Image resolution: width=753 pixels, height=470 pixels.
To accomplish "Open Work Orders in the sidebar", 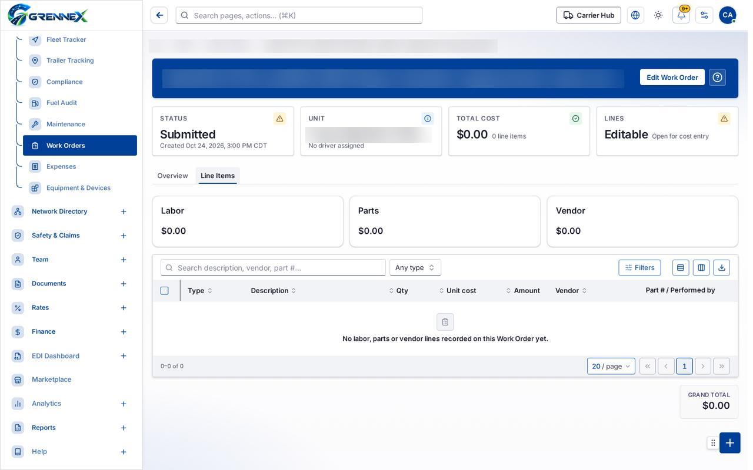I will click(x=80, y=146).
